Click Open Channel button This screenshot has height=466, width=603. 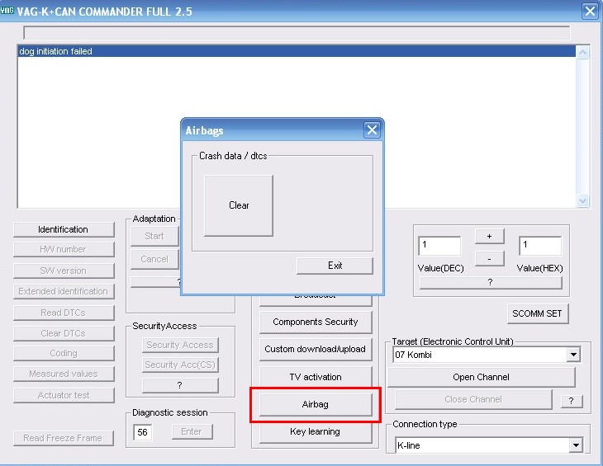tap(481, 377)
